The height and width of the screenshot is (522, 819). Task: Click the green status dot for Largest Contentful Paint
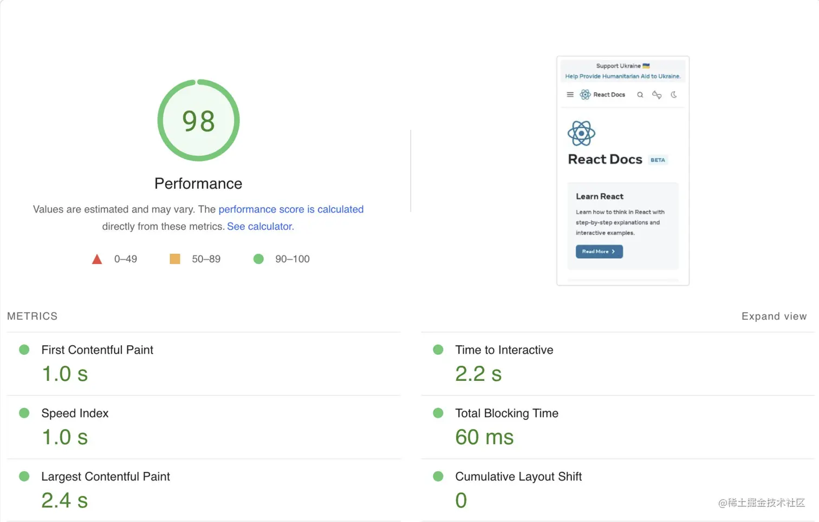tap(24, 477)
